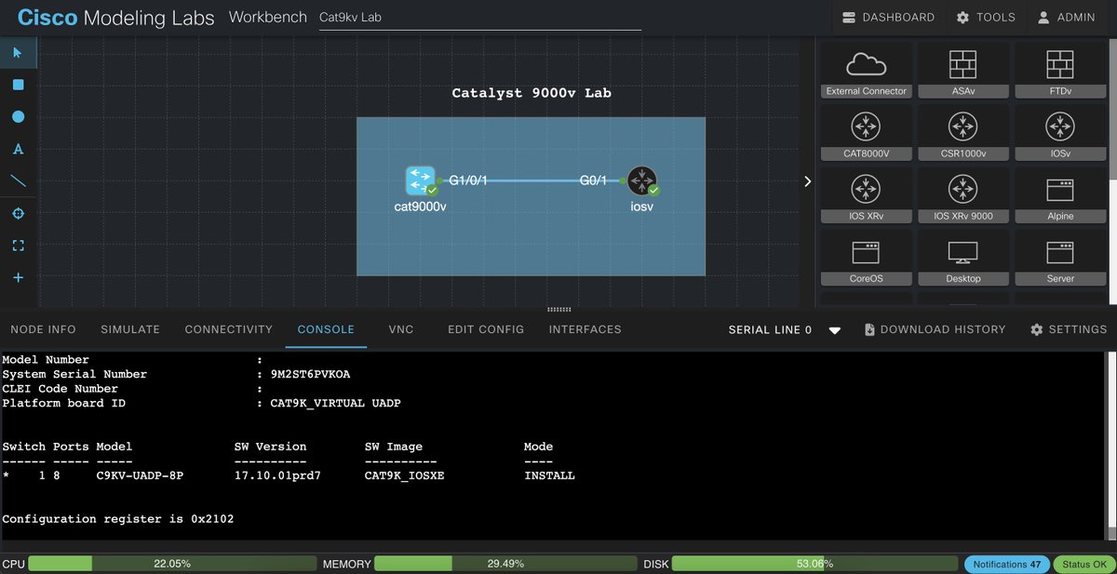
Task: Choose the ellipse annotation tool
Action: (x=18, y=117)
